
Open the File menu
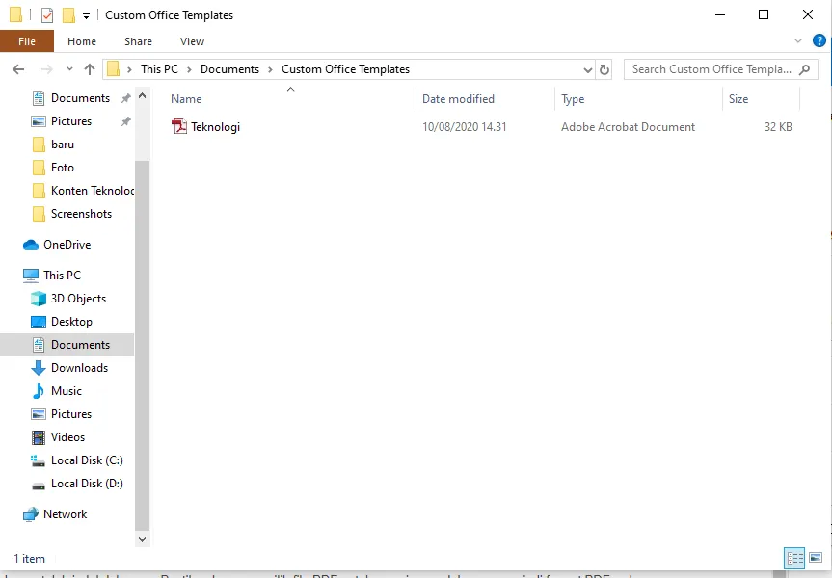coord(27,41)
